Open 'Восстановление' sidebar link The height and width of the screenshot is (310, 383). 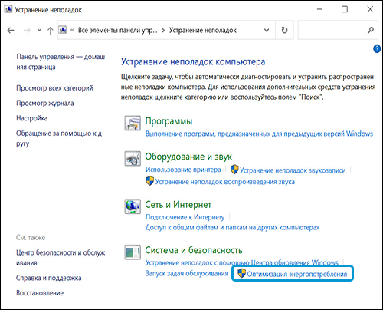point(40,293)
